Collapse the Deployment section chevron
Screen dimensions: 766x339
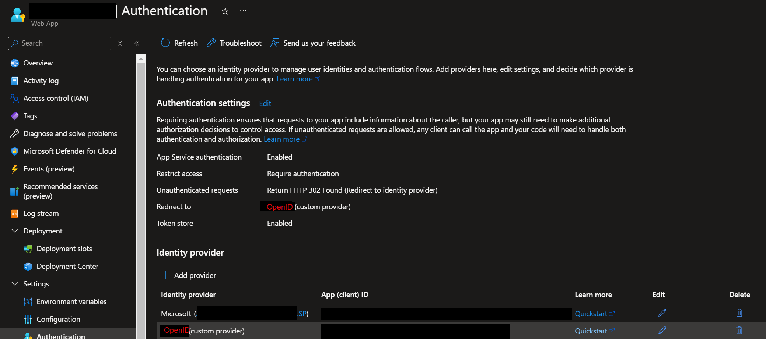[15, 231]
